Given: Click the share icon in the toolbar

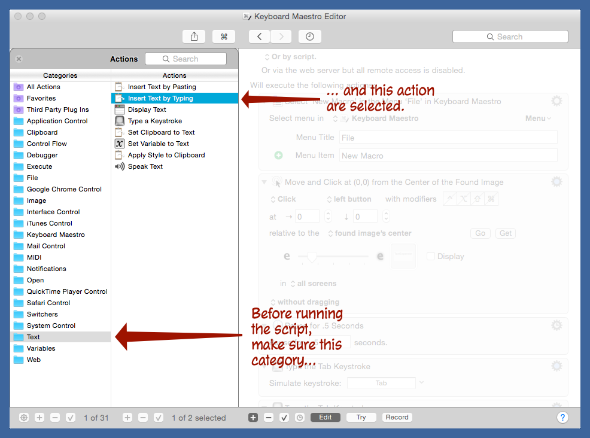Looking at the screenshot, I should [x=194, y=36].
